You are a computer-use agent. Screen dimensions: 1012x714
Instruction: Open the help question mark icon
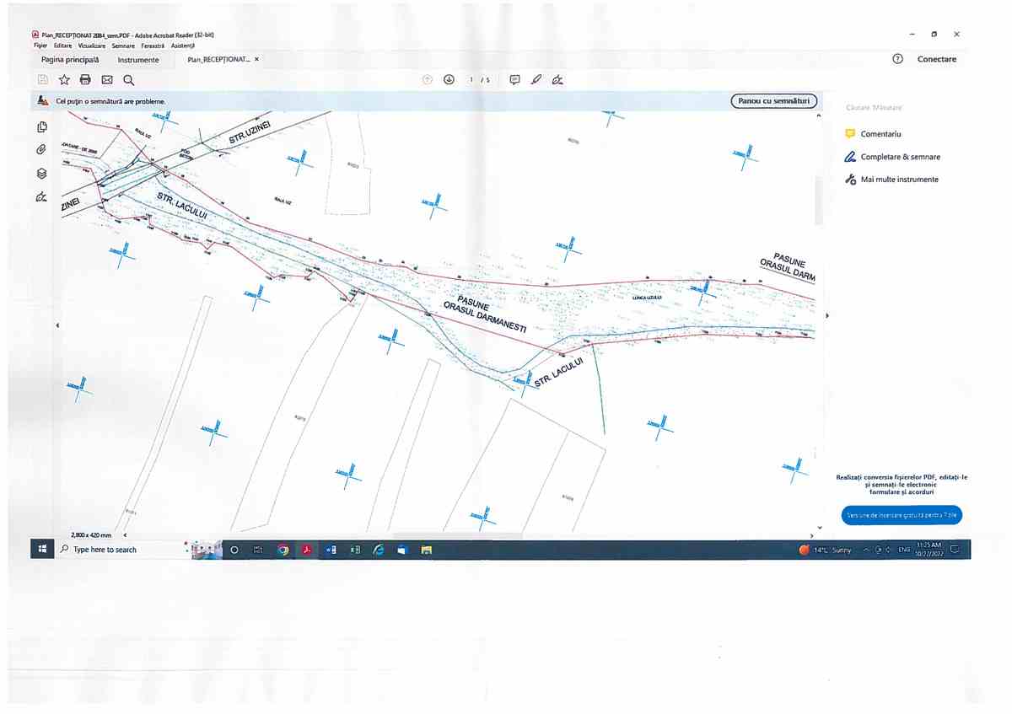point(897,59)
